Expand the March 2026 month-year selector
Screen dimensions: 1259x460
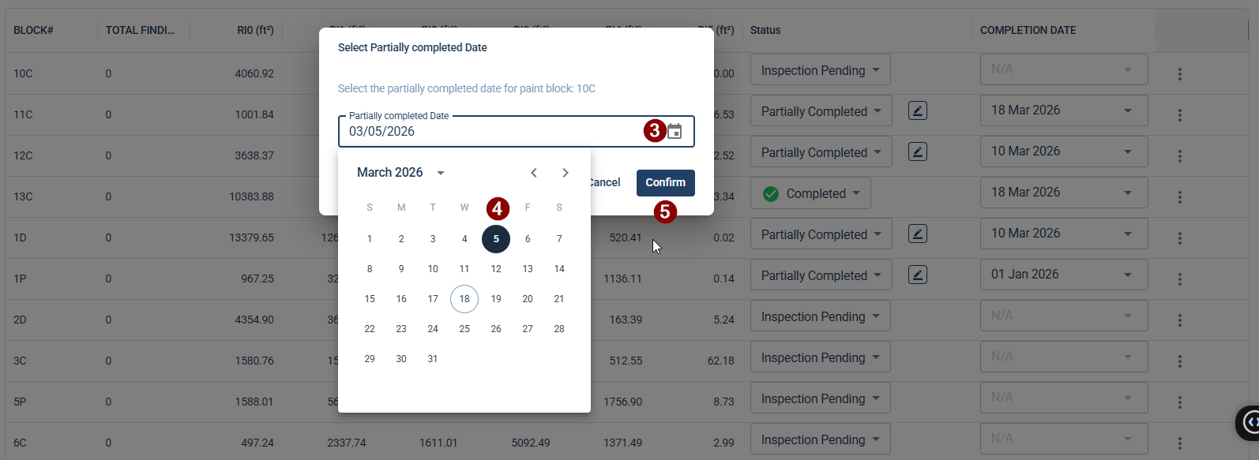coord(401,173)
